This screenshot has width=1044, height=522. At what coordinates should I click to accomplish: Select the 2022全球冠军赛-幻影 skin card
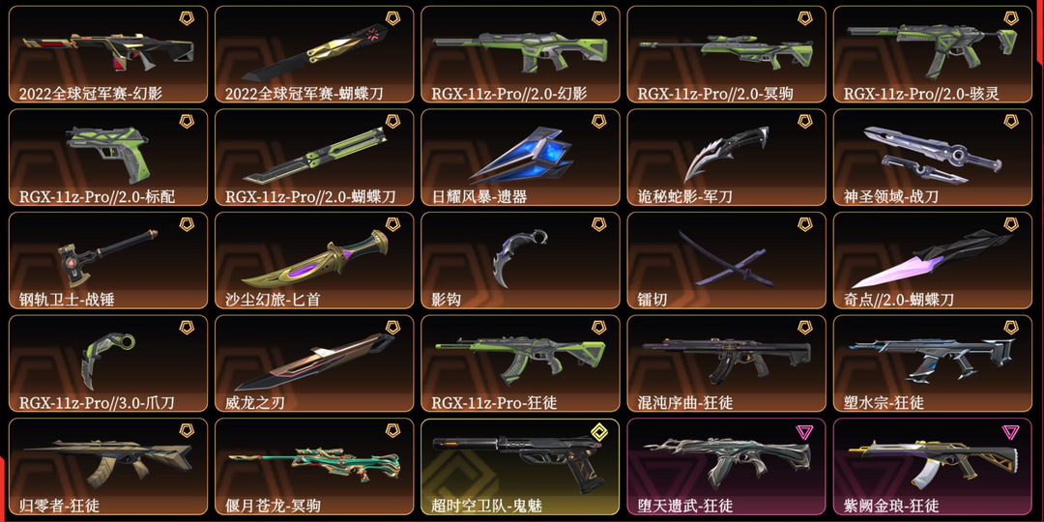[x=108, y=54]
